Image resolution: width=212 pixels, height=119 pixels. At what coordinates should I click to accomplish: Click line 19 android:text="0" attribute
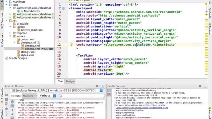point(98,70)
